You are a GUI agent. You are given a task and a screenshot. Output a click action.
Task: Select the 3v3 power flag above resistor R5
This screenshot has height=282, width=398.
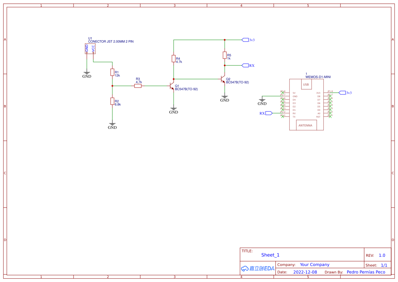coord(246,40)
